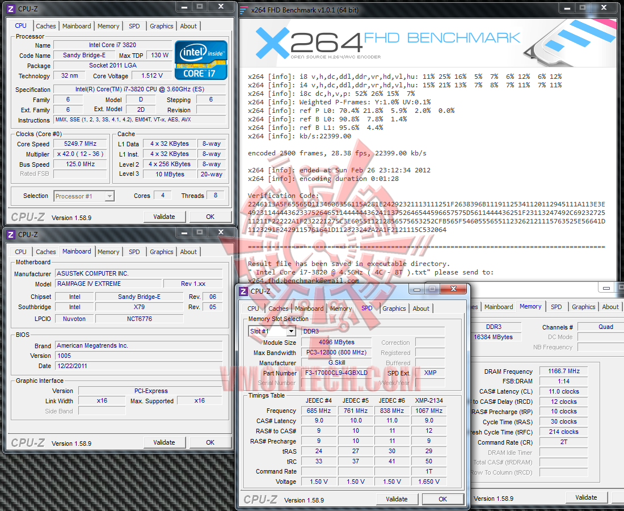Click Validate in the rightmost Memory CPU-Z window
The width and height of the screenshot is (624, 511).
tap(586, 497)
